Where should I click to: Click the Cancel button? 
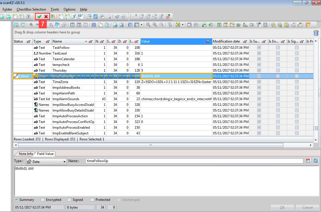307,207
